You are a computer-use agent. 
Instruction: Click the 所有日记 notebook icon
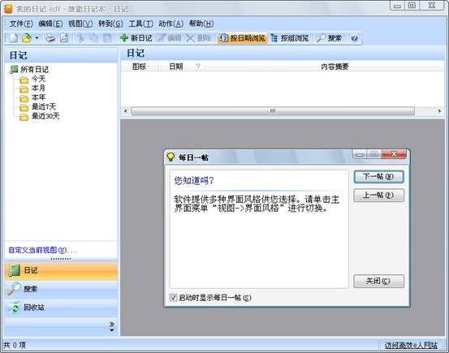14,69
